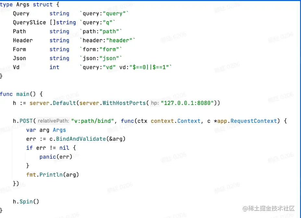Click the main function name
The image size is (301, 218).
(23, 94)
